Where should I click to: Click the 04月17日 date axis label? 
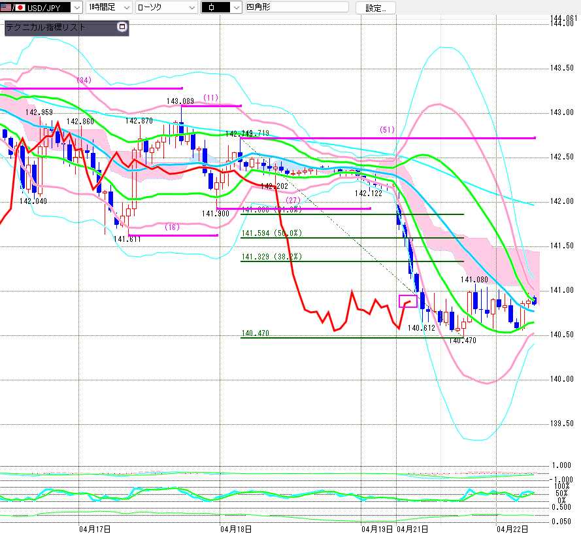(95, 529)
